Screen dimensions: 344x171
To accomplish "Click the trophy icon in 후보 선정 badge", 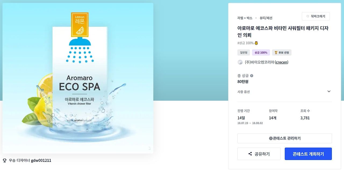I will [275, 53].
